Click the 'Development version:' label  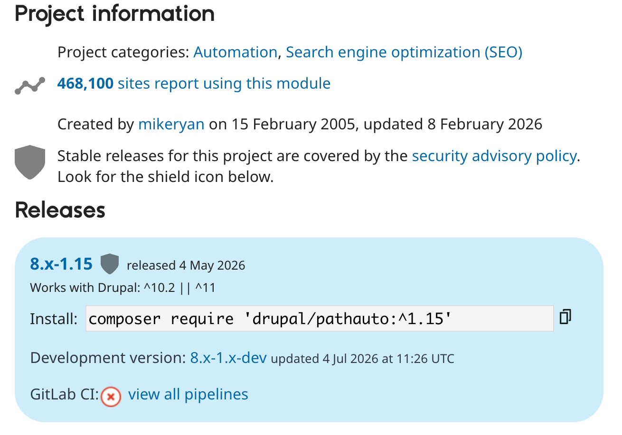coord(108,358)
